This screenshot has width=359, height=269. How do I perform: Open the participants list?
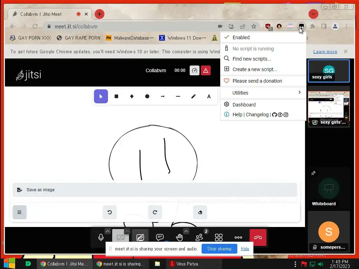click(199, 237)
